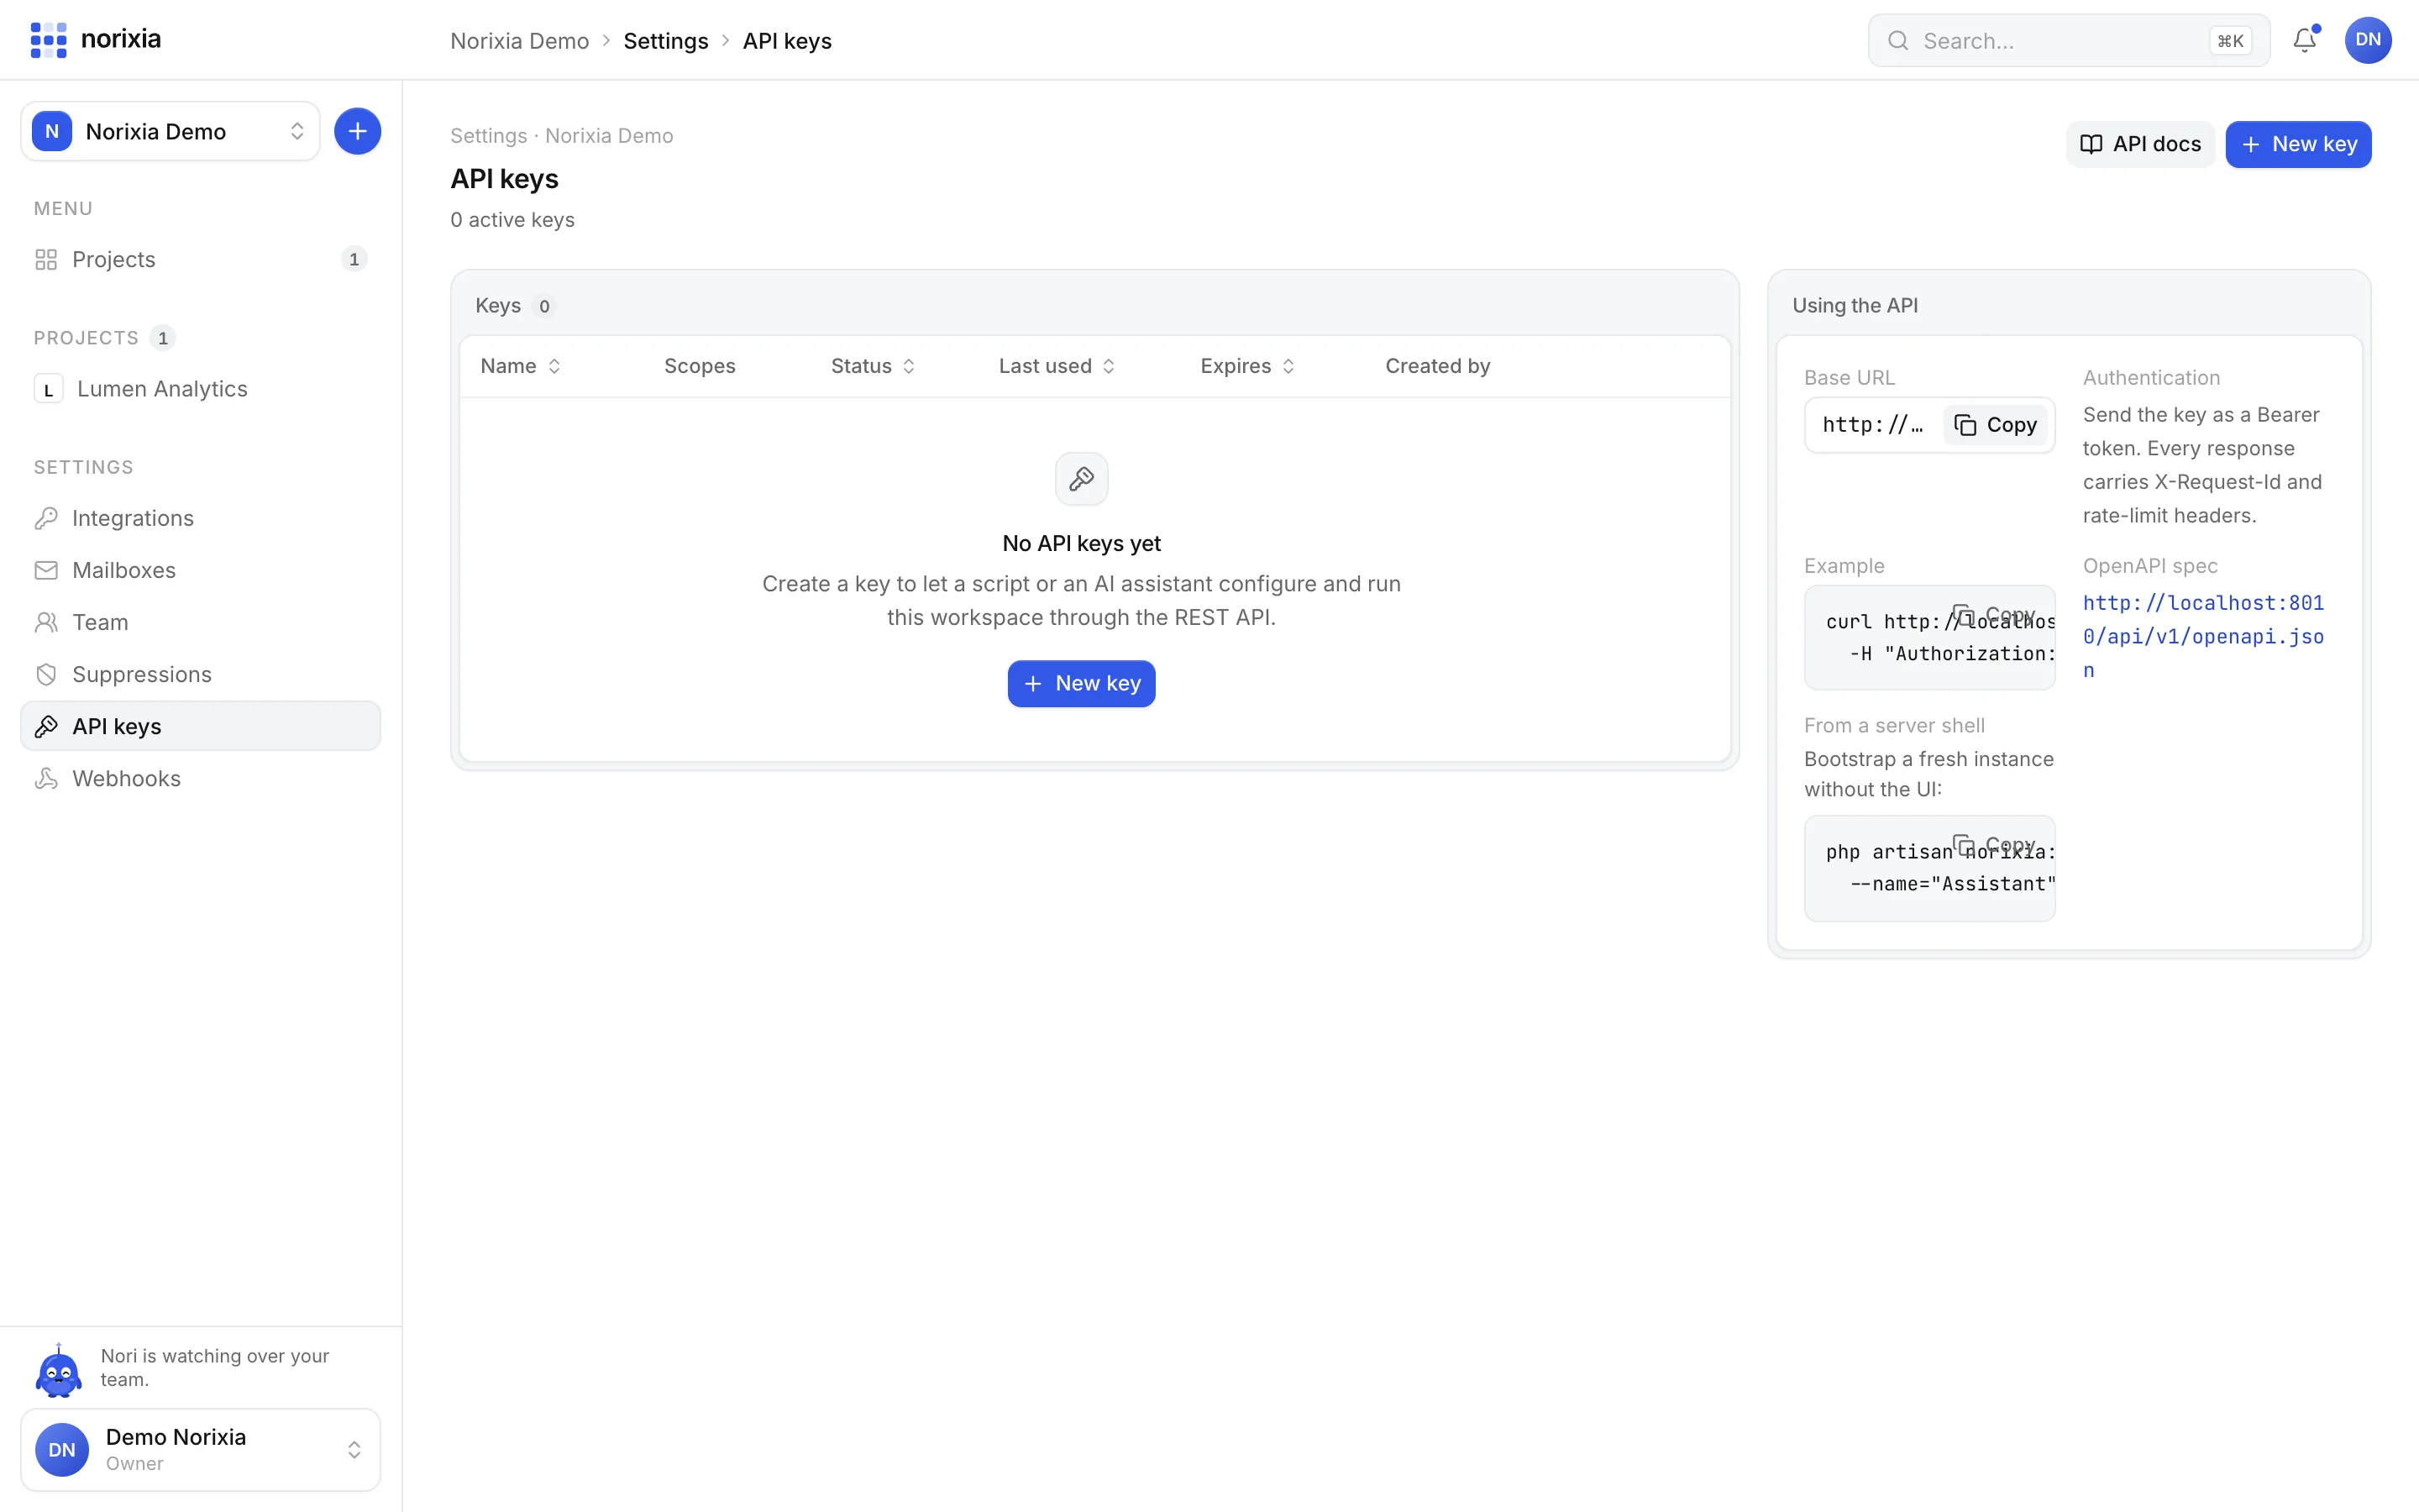
Task: Open notifications bell
Action: (x=2304, y=40)
